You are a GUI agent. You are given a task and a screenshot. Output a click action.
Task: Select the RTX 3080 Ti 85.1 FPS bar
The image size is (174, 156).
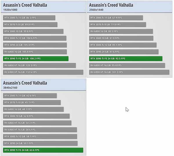click(123, 45)
